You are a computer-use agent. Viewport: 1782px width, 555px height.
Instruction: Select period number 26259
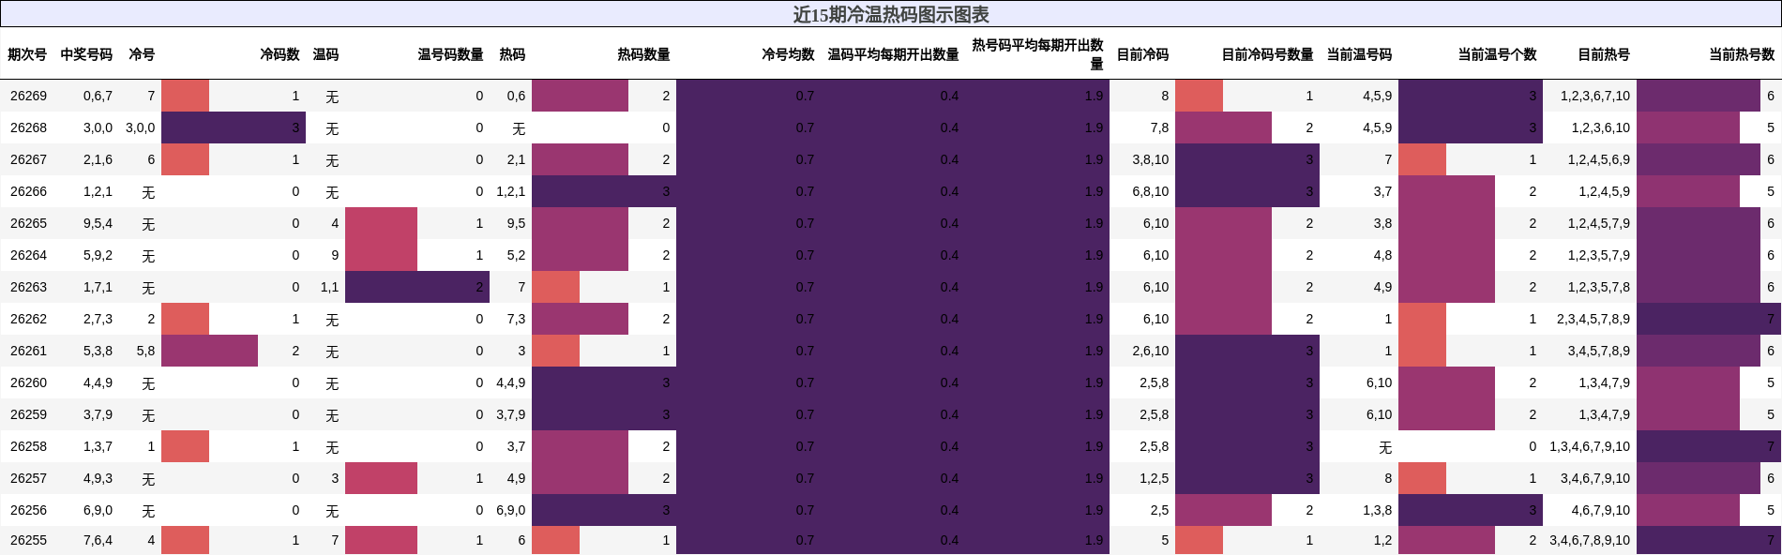pos(28,414)
